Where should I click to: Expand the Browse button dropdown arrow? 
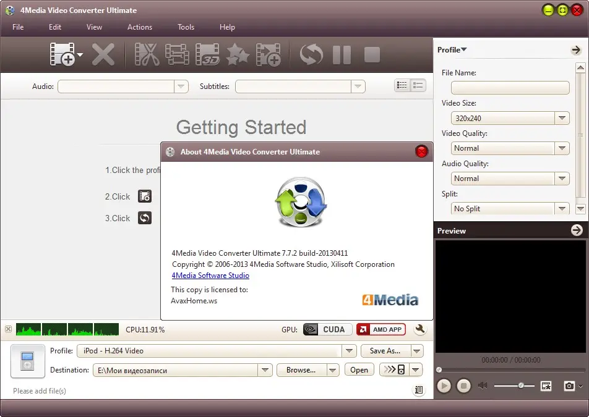[333, 370]
